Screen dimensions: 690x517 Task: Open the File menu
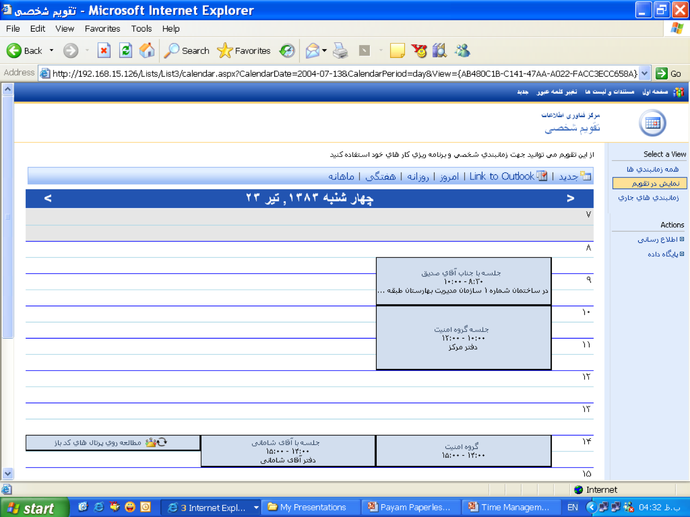pyautogui.click(x=13, y=28)
